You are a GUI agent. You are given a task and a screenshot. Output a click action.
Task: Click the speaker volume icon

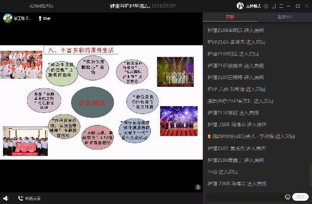point(6,198)
